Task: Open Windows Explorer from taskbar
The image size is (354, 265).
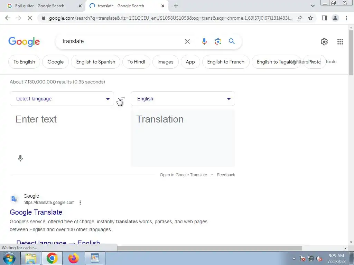Action: click(31, 258)
